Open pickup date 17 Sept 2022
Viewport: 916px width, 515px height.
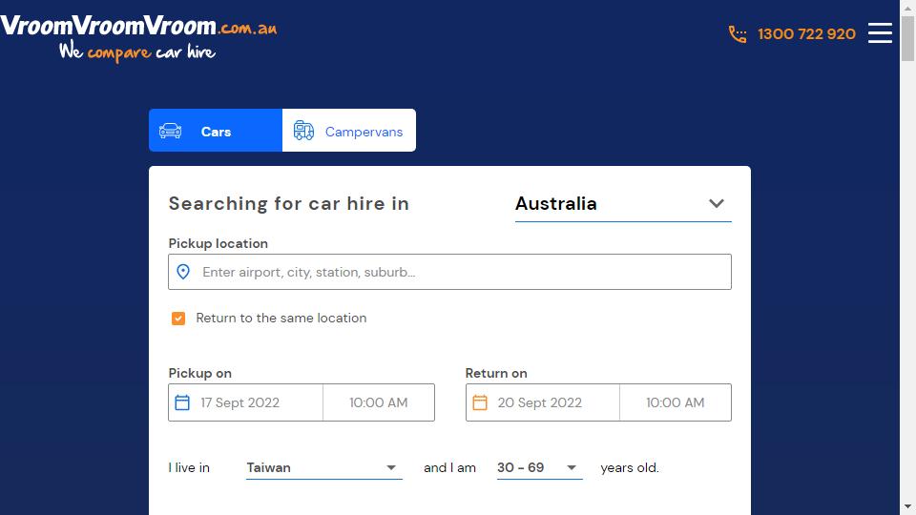(245, 402)
